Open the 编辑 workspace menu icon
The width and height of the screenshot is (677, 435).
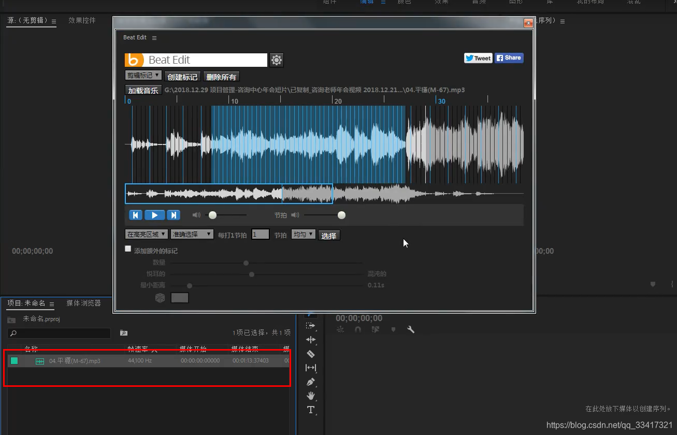(383, 2)
